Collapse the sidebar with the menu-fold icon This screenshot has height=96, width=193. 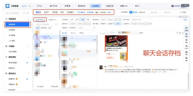28,13
